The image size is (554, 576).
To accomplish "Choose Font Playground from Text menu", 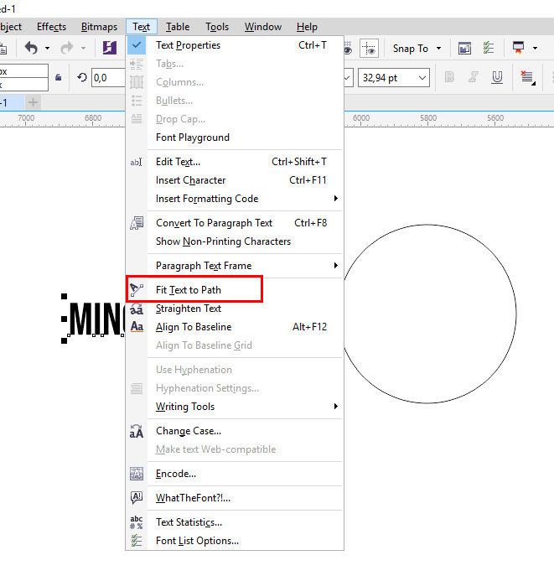I will pos(235,138).
